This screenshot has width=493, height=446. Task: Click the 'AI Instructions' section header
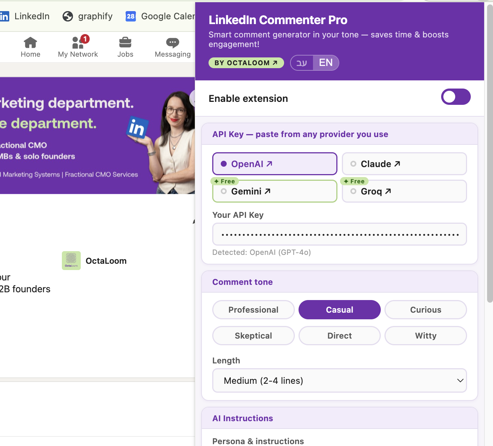[x=243, y=418]
